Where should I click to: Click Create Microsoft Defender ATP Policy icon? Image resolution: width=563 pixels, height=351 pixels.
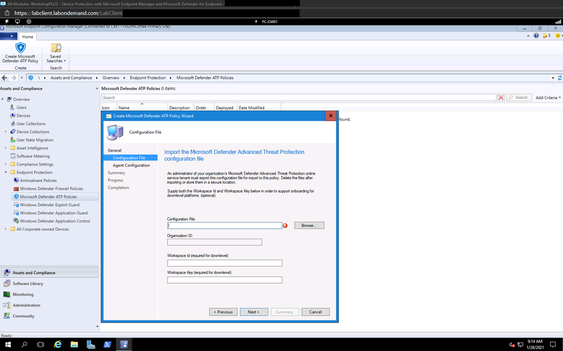point(20,53)
